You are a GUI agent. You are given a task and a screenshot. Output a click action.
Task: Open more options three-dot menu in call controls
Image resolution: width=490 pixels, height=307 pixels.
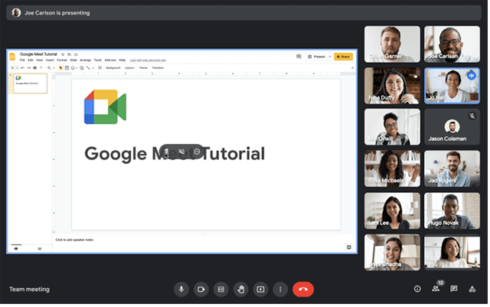(x=280, y=289)
